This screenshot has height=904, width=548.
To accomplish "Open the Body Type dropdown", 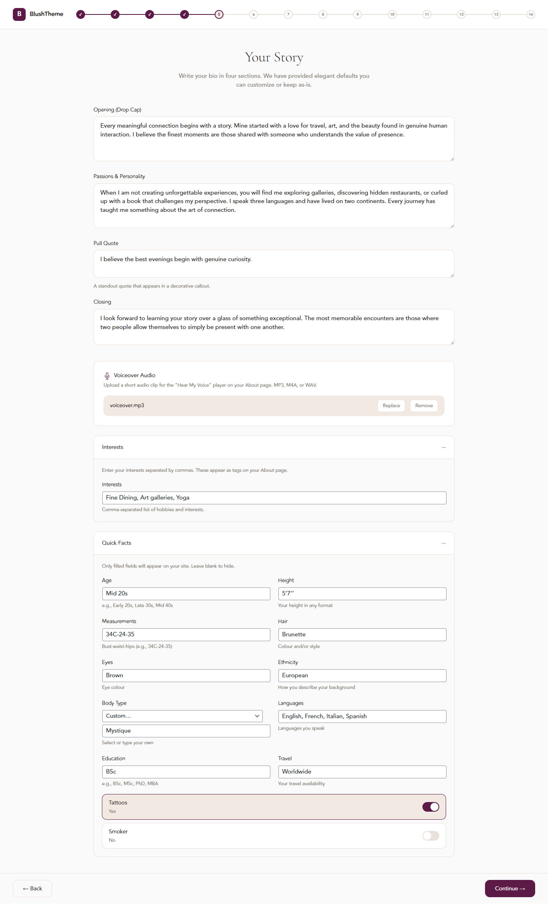I will point(182,716).
